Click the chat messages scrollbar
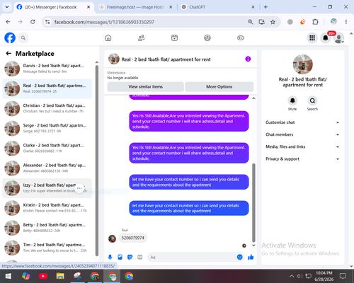This screenshot has height=283, width=354. (253, 203)
